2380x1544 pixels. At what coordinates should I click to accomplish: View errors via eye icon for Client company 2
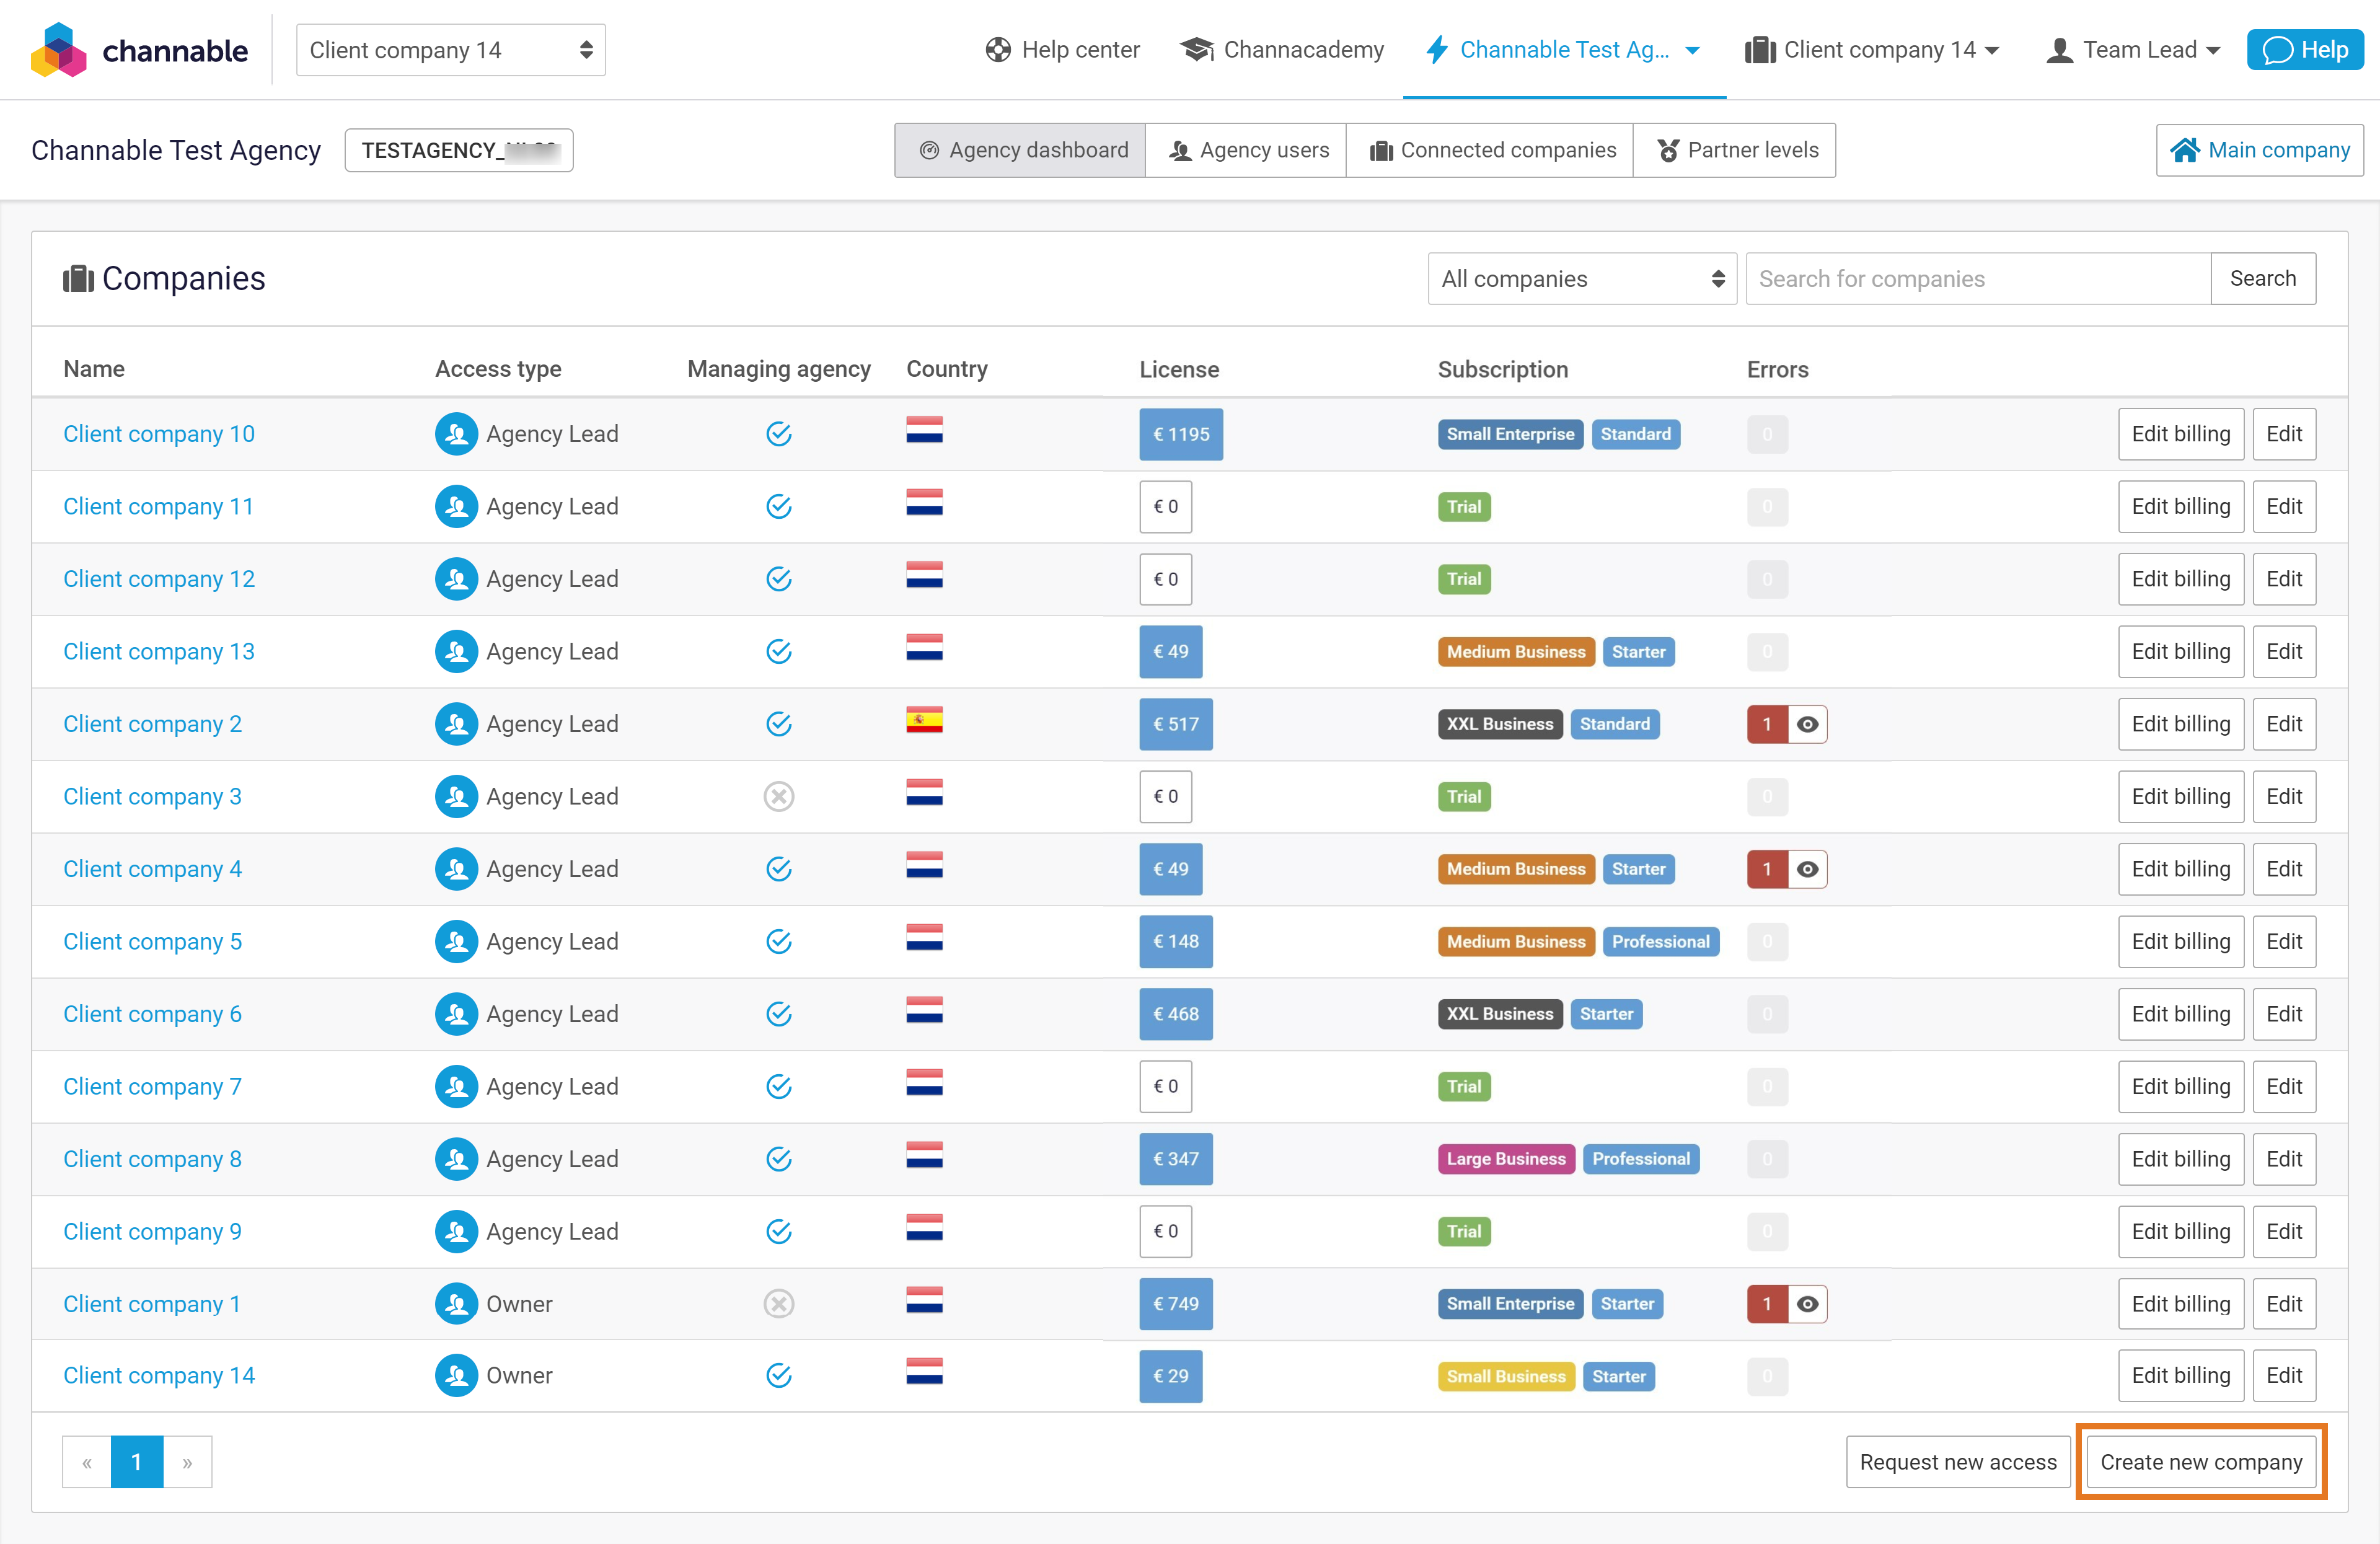pos(1808,724)
